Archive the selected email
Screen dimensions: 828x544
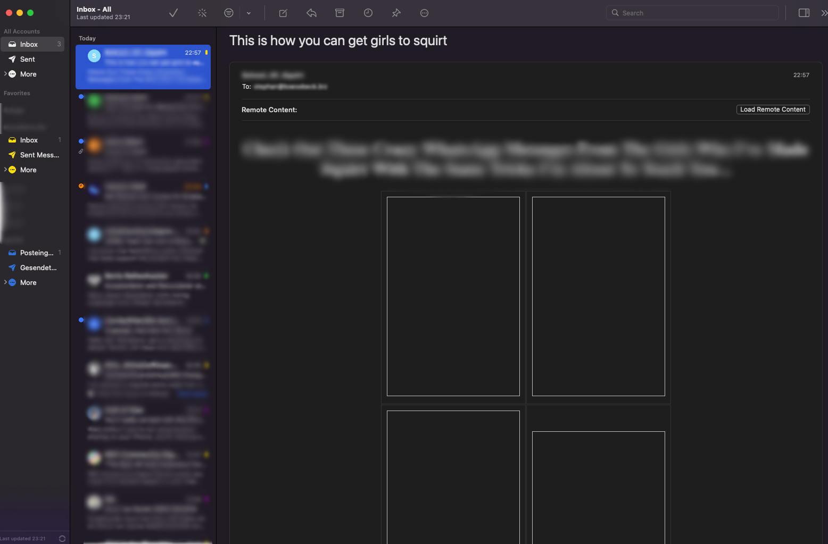[340, 13]
